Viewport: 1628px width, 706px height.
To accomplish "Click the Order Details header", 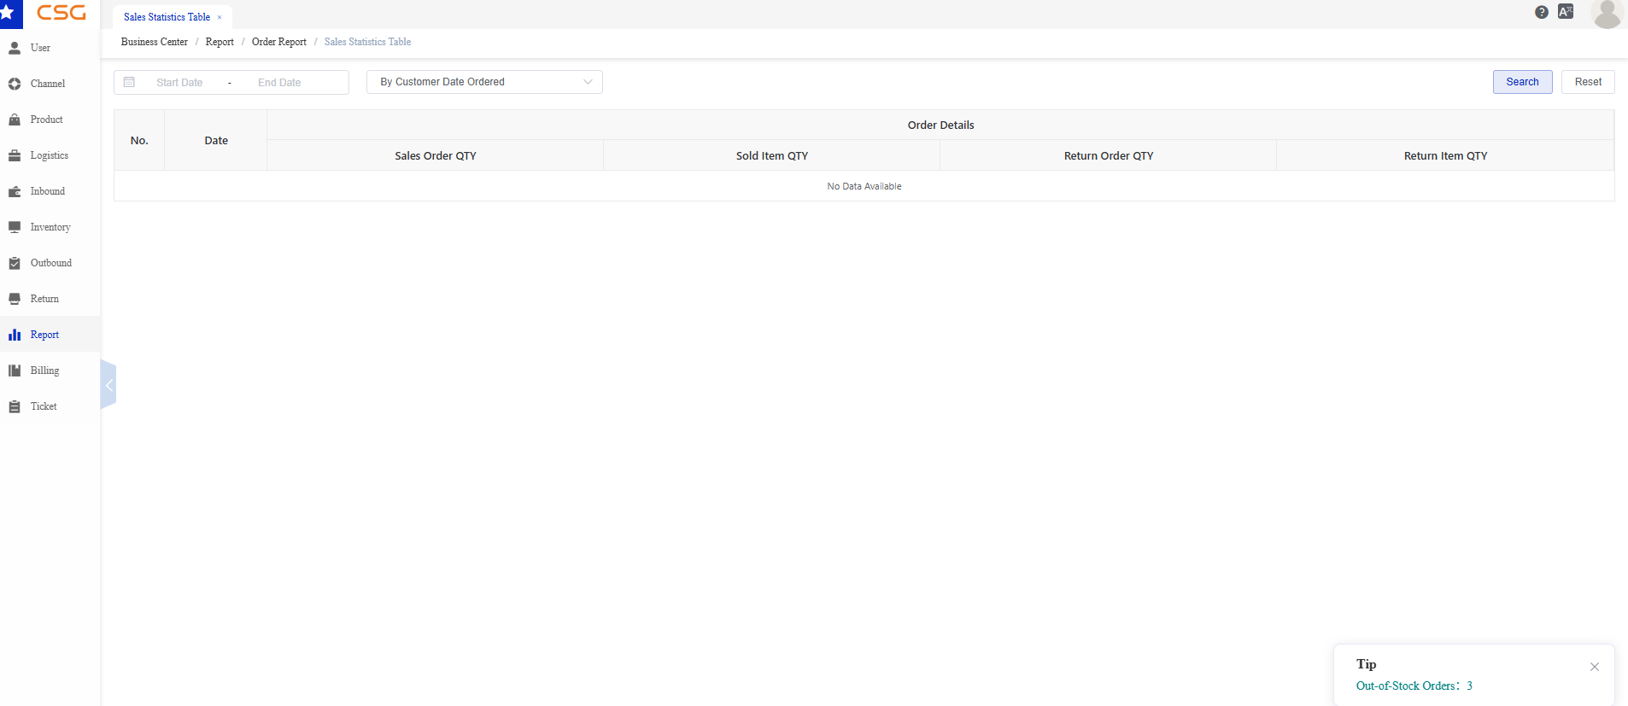I will (940, 125).
